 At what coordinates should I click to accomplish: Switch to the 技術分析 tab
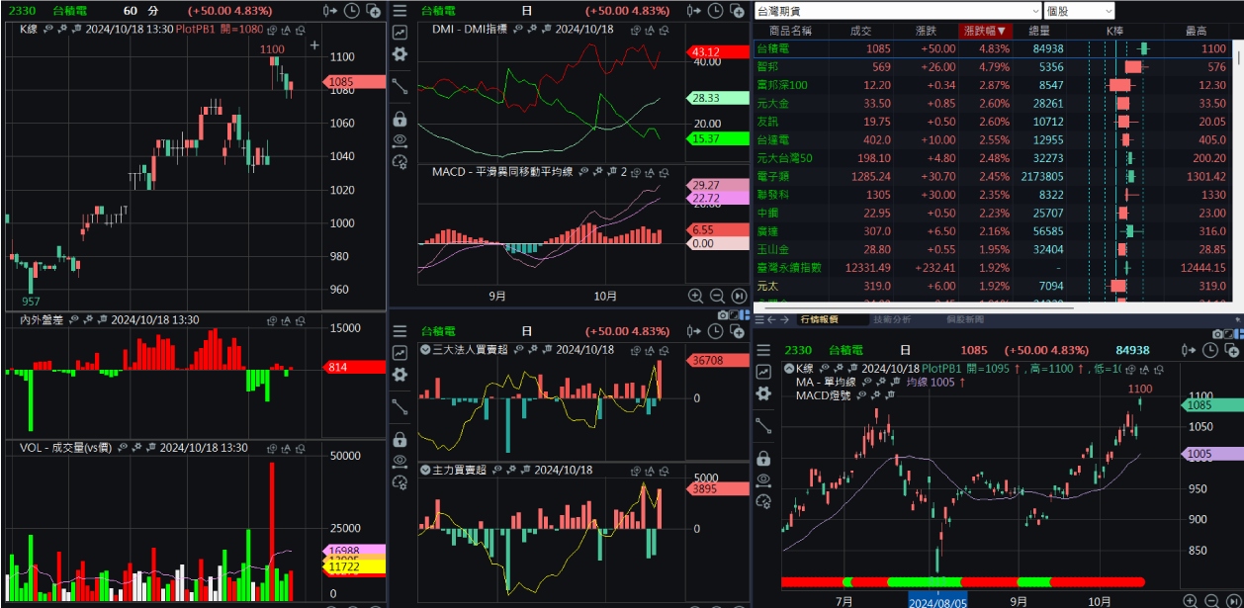pos(892,319)
